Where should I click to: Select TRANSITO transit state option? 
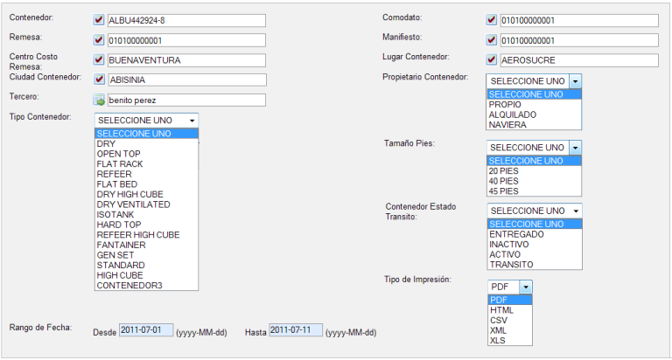click(x=510, y=264)
